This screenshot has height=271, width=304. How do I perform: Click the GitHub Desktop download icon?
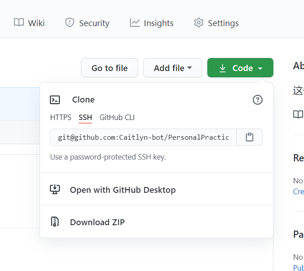pyautogui.click(x=55, y=189)
